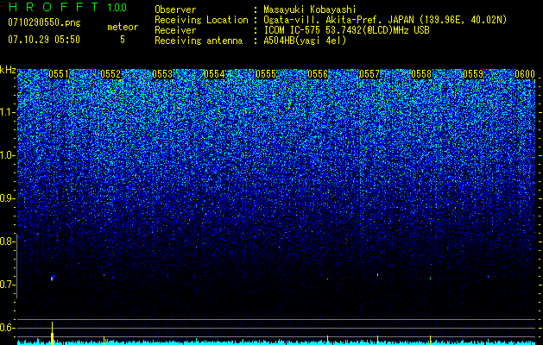The height and width of the screenshot is (345, 543).
Task: Click the green meteor echo dot near 0558
Action: point(431,278)
